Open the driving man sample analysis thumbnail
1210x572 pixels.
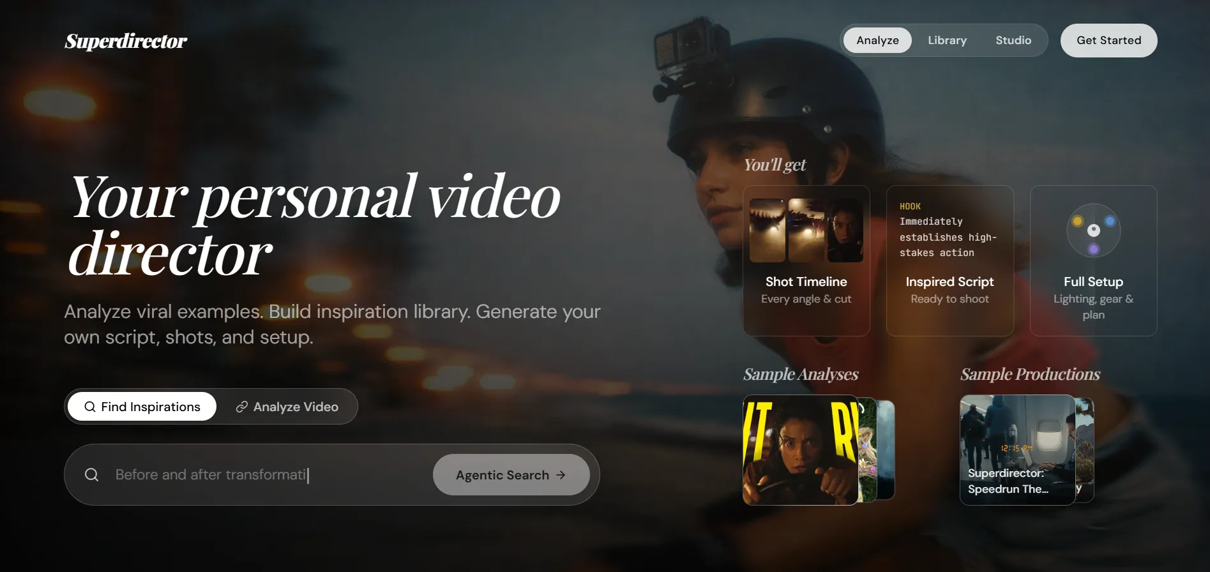pyautogui.click(x=800, y=450)
